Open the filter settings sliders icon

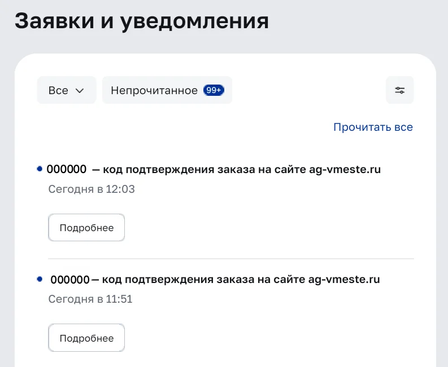coord(399,90)
